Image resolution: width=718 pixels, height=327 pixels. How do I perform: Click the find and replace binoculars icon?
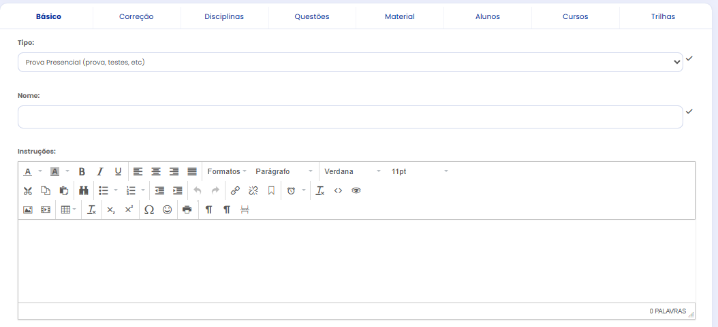(x=84, y=191)
